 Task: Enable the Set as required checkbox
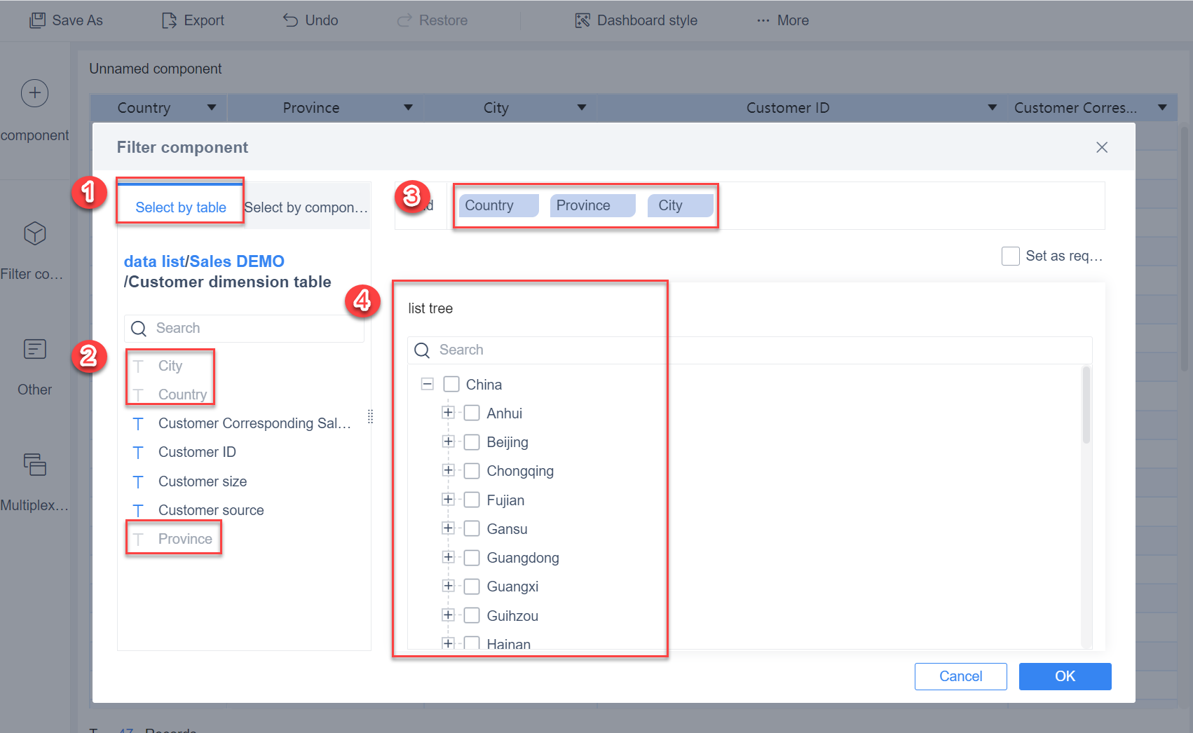tap(1011, 256)
